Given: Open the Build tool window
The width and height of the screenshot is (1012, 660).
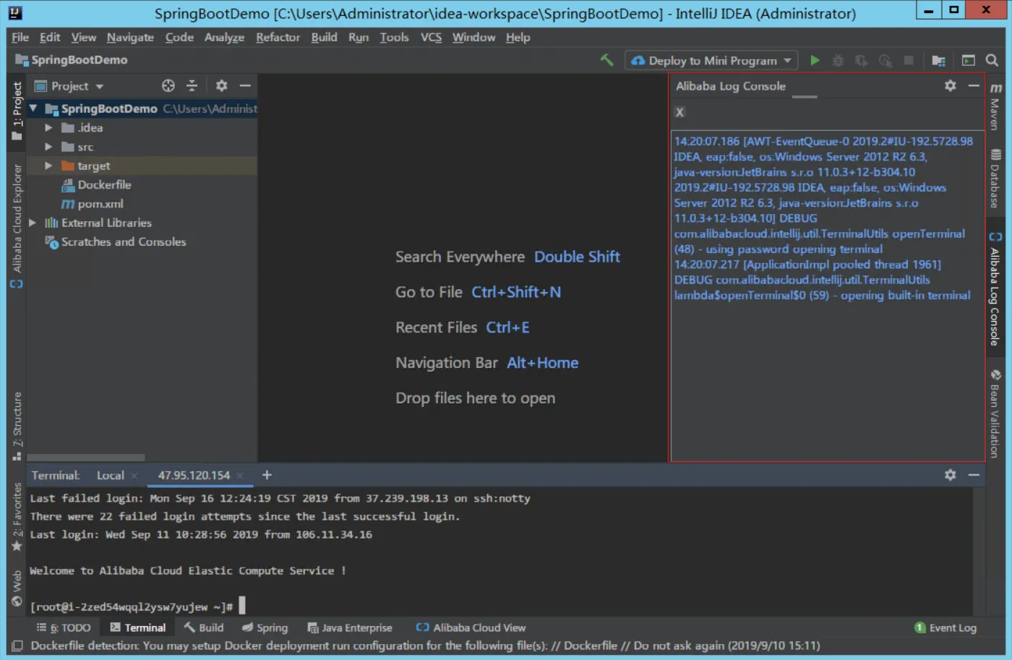Looking at the screenshot, I should [203, 627].
